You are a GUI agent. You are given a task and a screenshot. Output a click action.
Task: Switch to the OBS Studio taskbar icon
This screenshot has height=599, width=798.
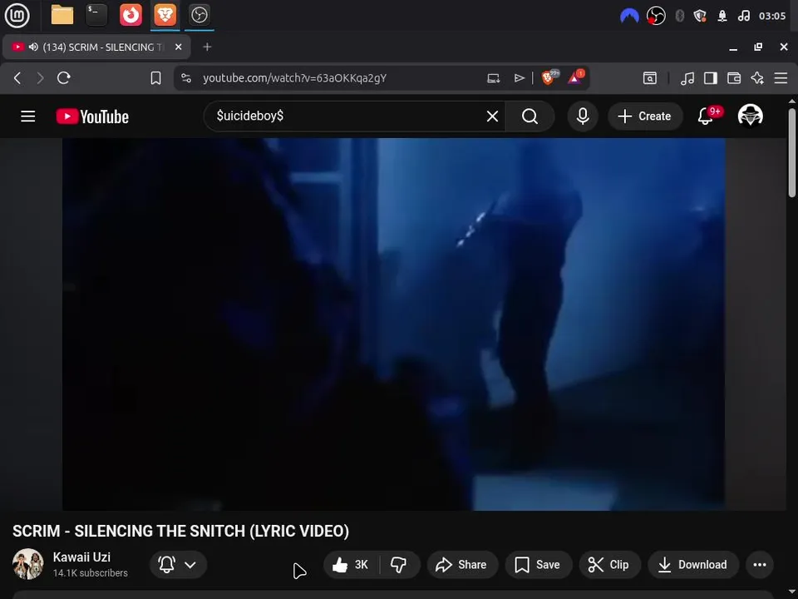tap(199, 15)
